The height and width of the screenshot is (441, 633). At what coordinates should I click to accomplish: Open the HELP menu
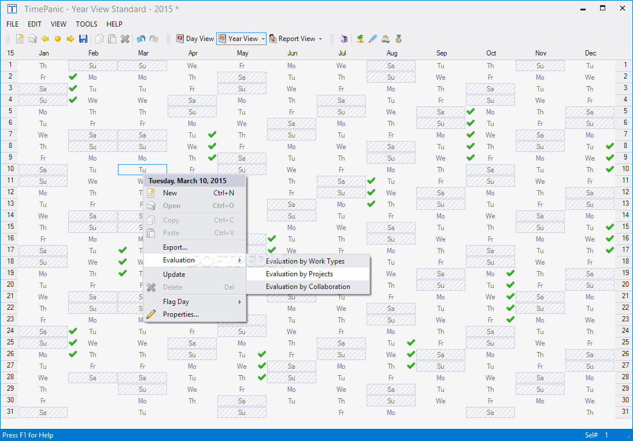coord(114,24)
